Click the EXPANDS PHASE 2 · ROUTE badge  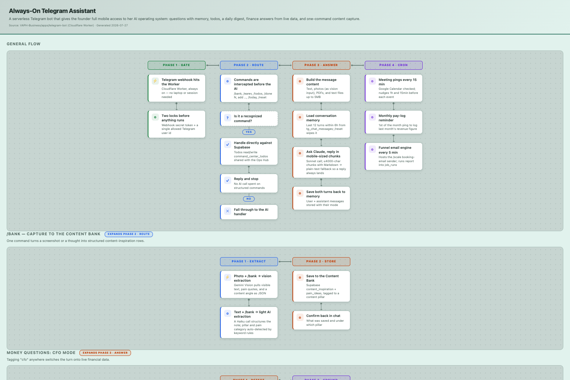click(129, 234)
